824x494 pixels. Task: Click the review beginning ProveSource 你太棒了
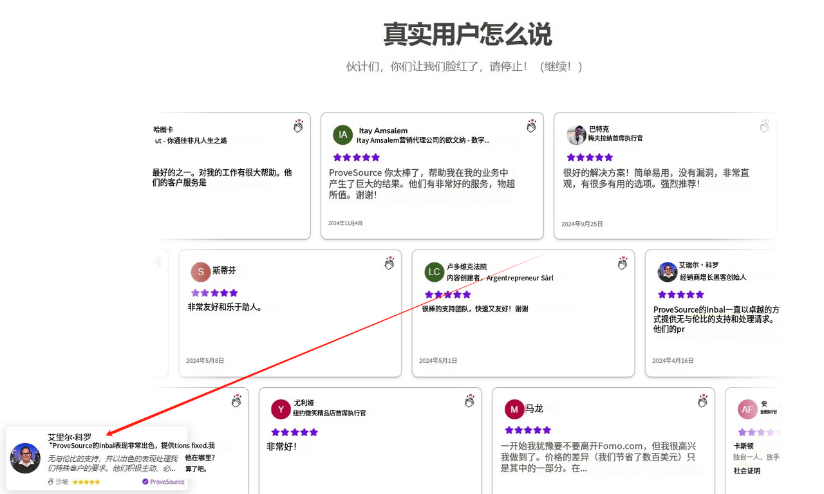click(x=422, y=183)
